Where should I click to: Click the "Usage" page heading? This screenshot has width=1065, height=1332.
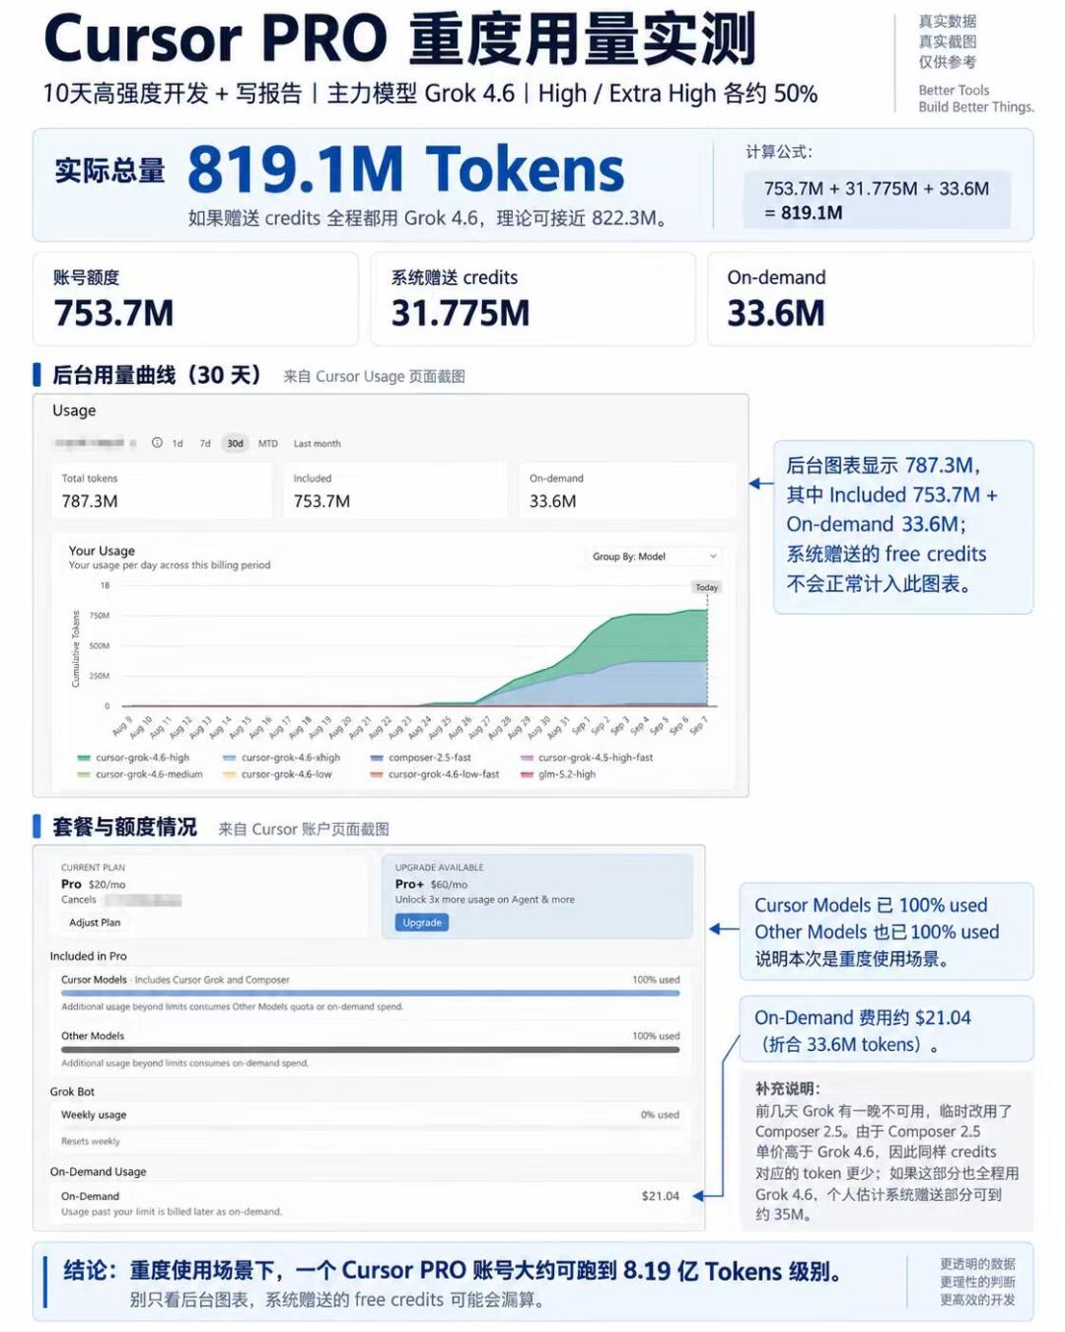74,410
